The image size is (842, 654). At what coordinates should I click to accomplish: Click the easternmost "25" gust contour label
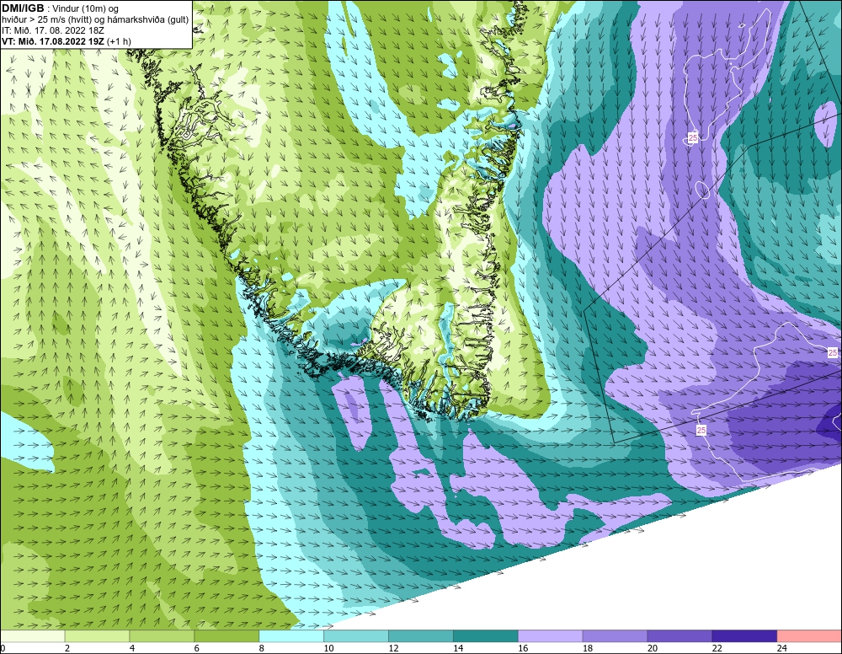(833, 352)
